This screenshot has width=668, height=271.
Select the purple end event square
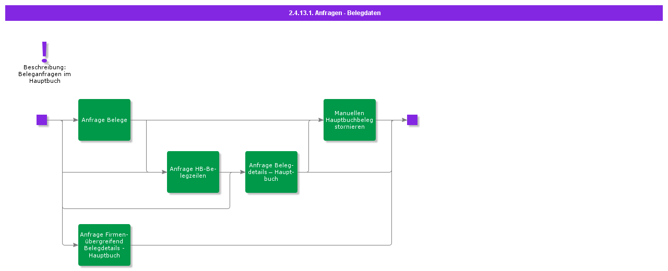click(412, 120)
